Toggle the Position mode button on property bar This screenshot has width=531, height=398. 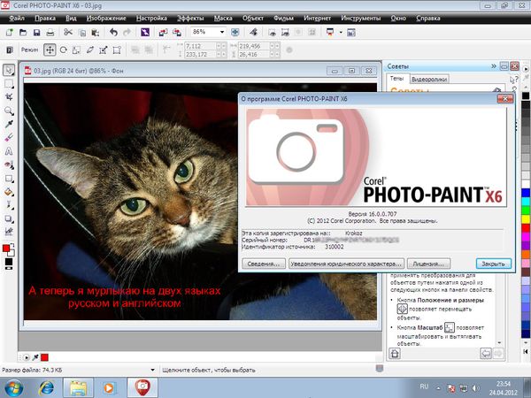click(x=50, y=50)
